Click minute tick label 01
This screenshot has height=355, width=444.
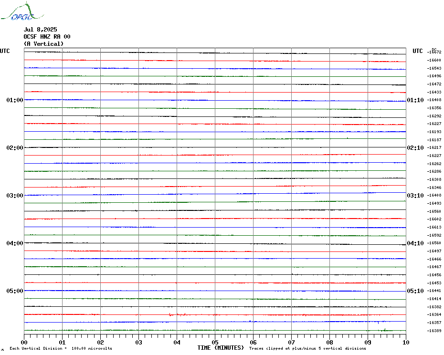point(62,342)
